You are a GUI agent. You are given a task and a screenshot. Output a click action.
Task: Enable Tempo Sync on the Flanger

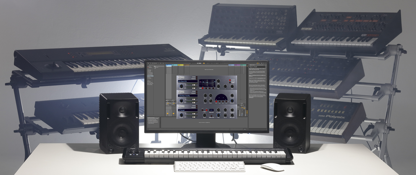tap(211, 115)
